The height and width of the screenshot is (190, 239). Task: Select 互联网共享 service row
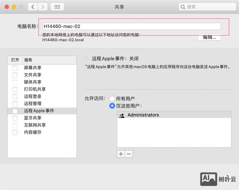42,125
